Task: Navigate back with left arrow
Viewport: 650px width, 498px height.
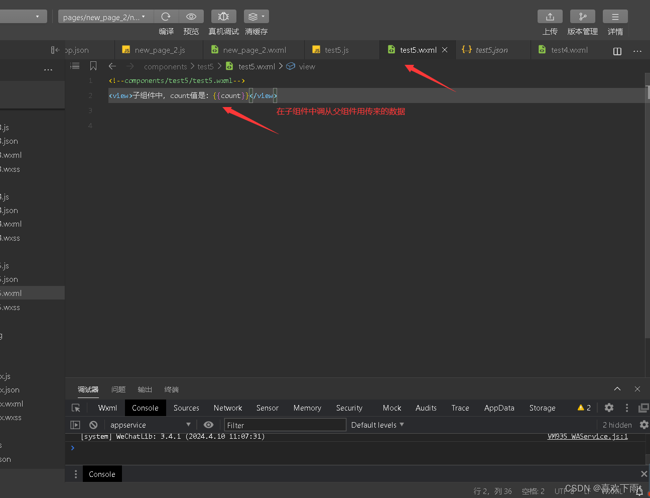Action: 112,66
